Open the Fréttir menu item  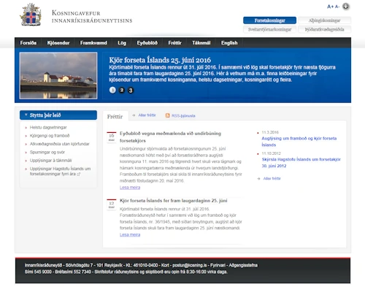174,43
